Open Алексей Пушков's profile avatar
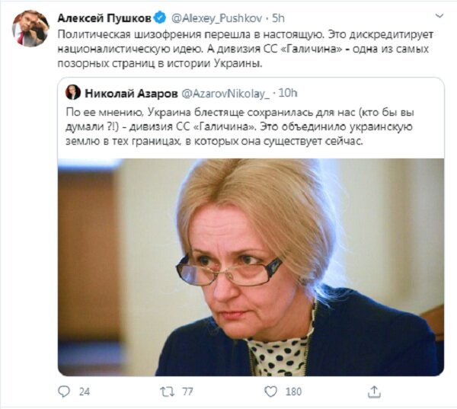This screenshot has height=409, width=457. click(30, 29)
